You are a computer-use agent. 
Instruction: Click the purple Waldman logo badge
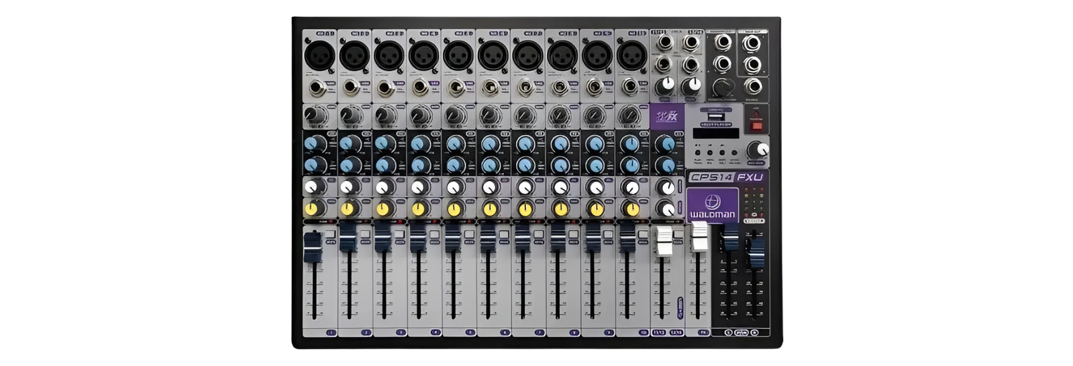coord(713,206)
